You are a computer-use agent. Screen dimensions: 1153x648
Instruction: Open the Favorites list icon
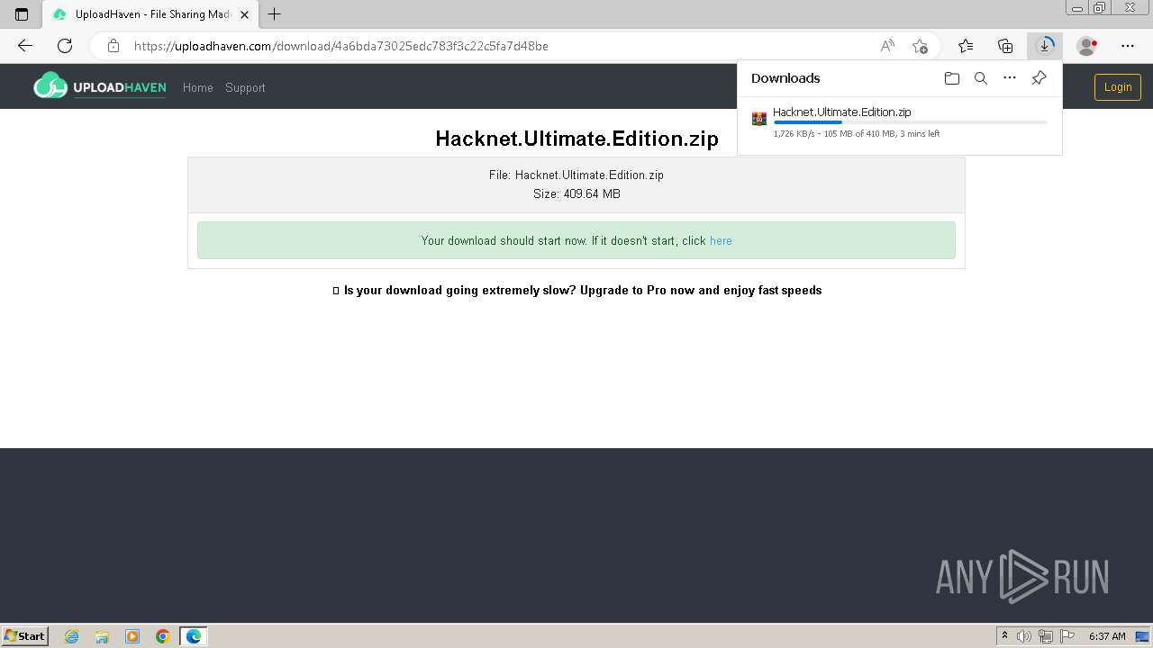(966, 46)
